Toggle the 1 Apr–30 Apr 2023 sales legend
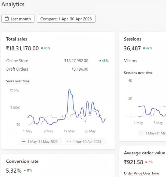This screenshot has height=177, width=166. pyautogui.click(x=85, y=142)
